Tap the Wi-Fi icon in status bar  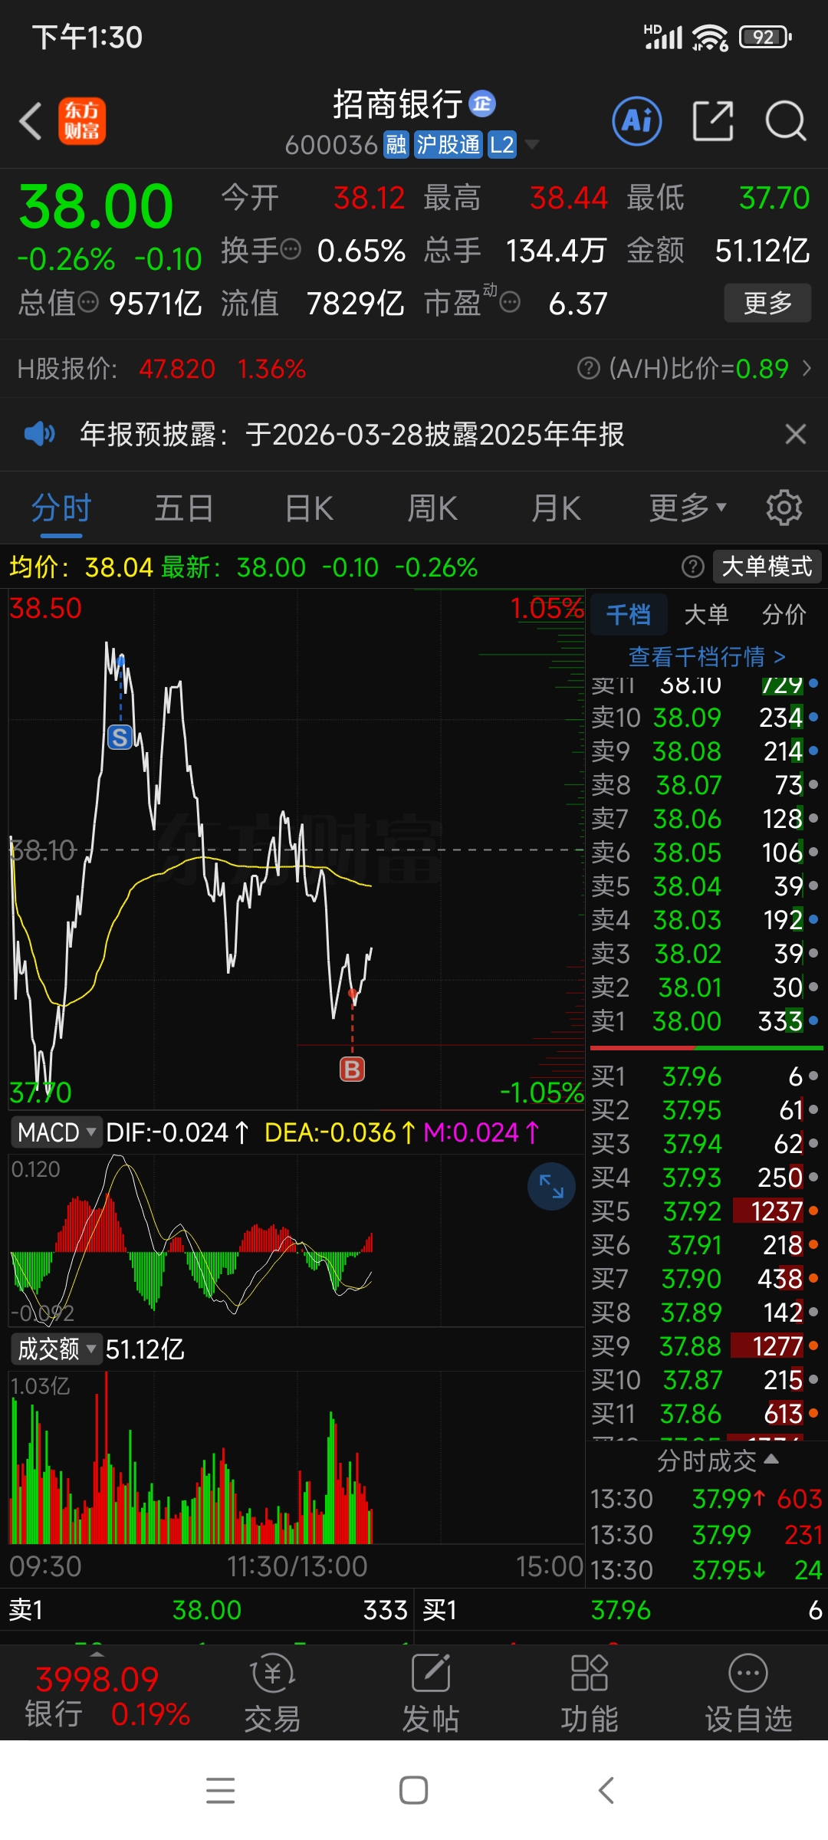(x=710, y=37)
